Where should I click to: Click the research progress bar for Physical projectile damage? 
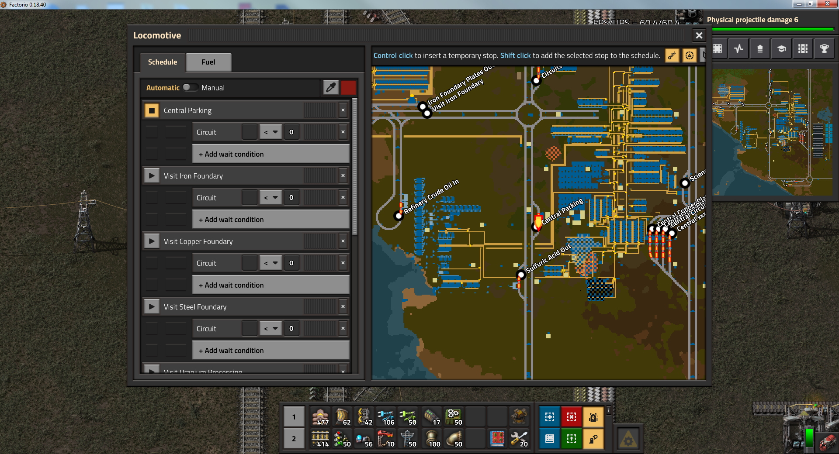pyautogui.click(x=773, y=29)
